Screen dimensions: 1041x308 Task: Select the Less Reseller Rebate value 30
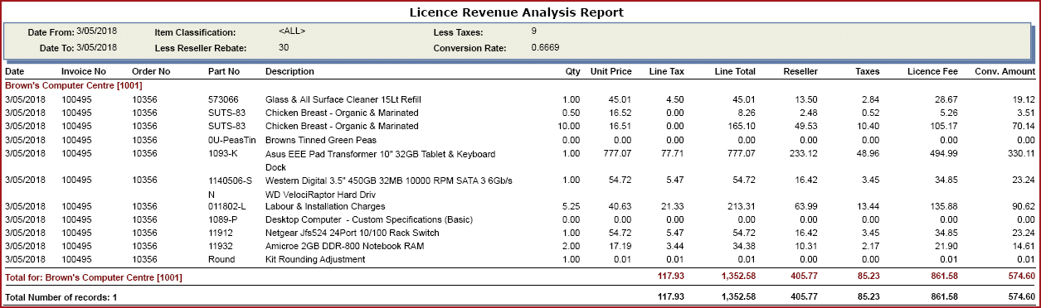[x=284, y=47]
